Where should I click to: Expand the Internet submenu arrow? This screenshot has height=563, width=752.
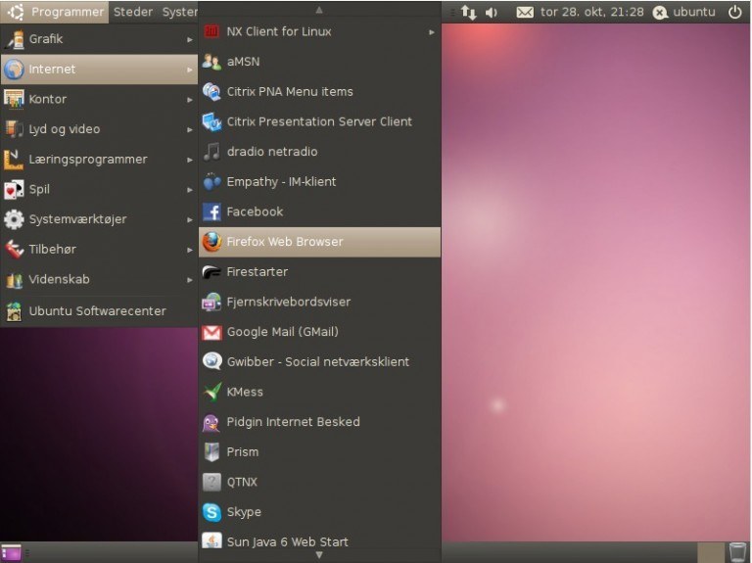pyautogui.click(x=190, y=70)
